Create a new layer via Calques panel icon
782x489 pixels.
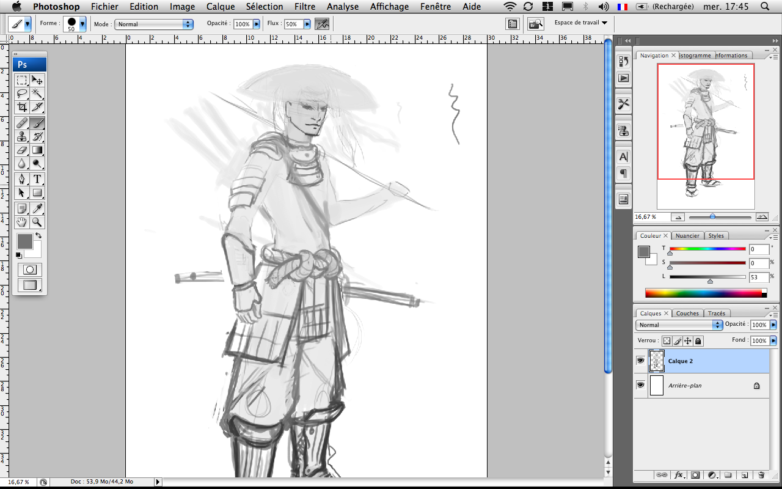click(745, 475)
